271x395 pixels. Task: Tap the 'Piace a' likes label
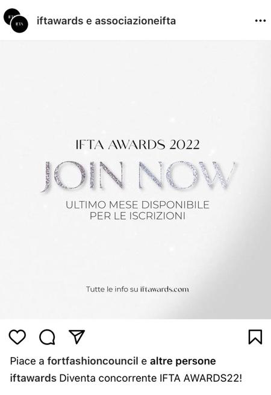[x=27, y=361]
